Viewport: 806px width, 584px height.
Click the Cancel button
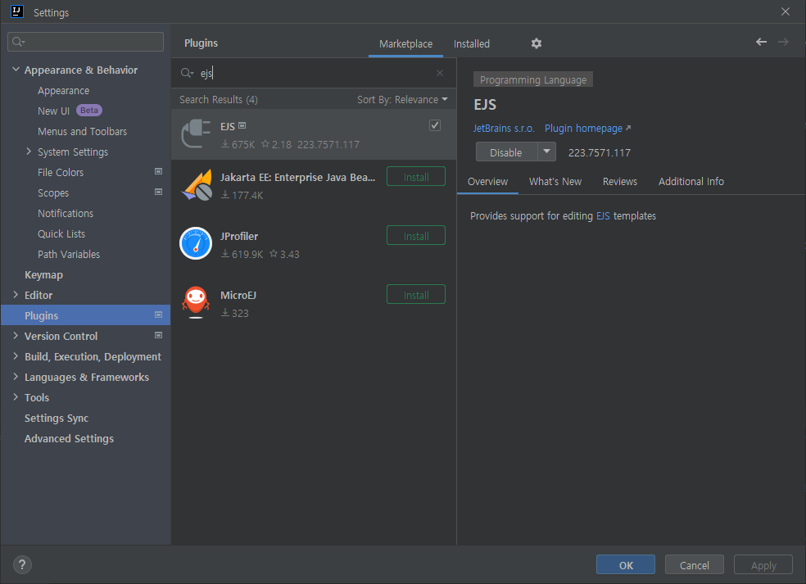click(x=694, y=565)
